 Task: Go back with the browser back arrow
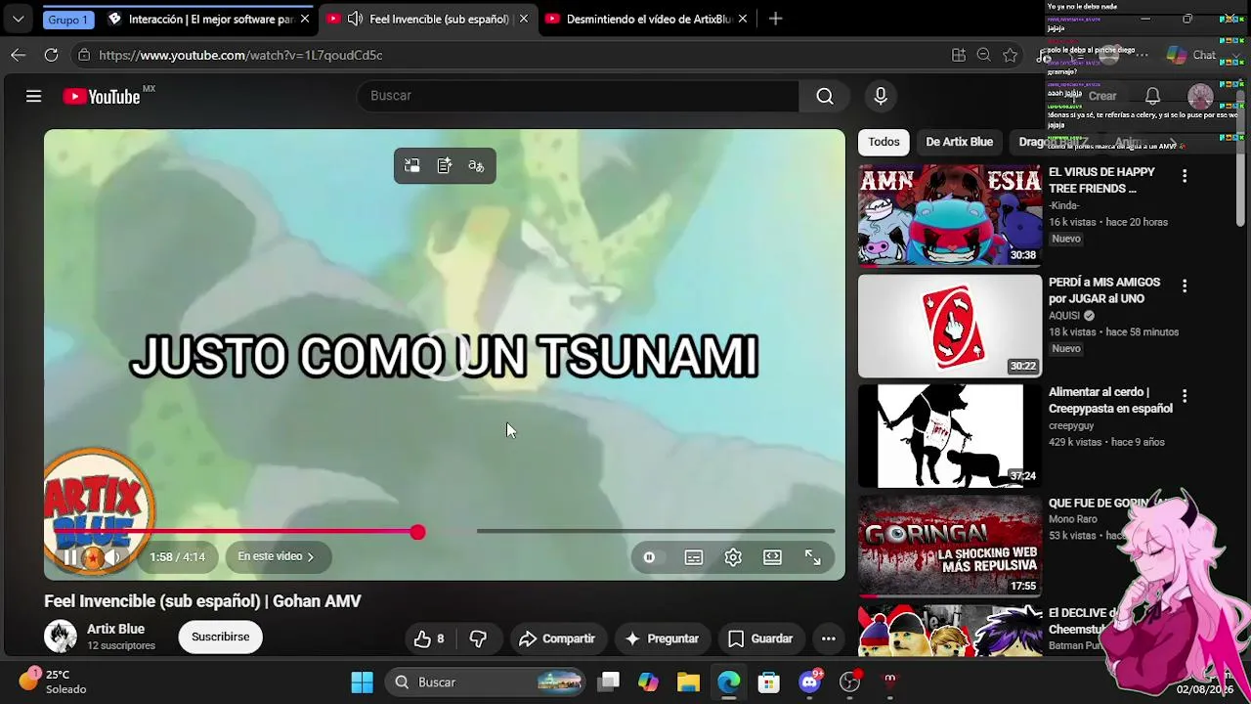point(18,55)
